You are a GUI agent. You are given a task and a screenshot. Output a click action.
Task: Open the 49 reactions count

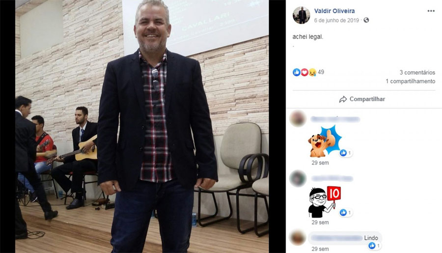click(321, 72)
